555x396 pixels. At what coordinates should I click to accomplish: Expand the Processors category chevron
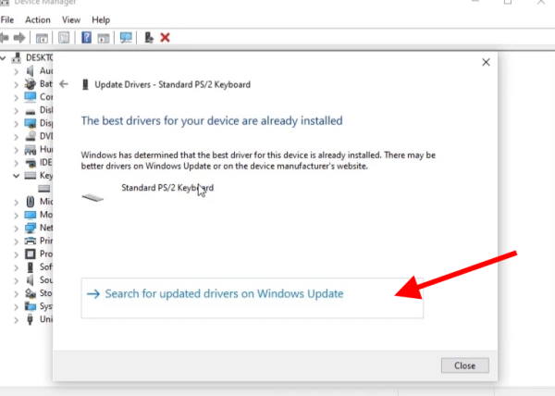(x=17, y=254)
